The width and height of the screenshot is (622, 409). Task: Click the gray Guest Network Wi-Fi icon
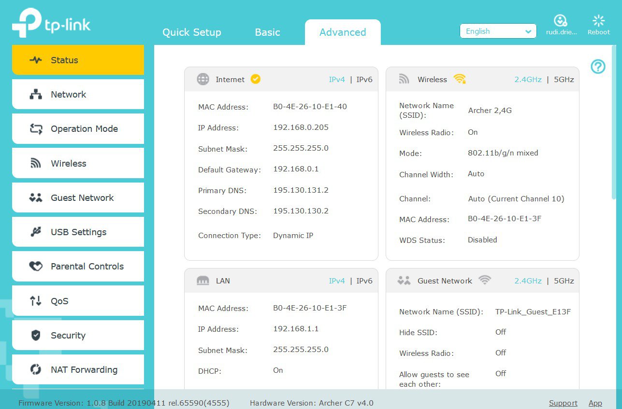485,280
